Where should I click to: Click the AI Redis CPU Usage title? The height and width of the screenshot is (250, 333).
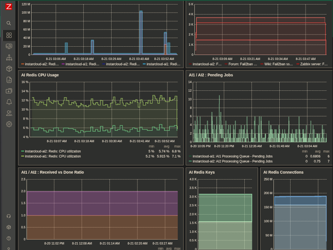click(x=40, y=75)
